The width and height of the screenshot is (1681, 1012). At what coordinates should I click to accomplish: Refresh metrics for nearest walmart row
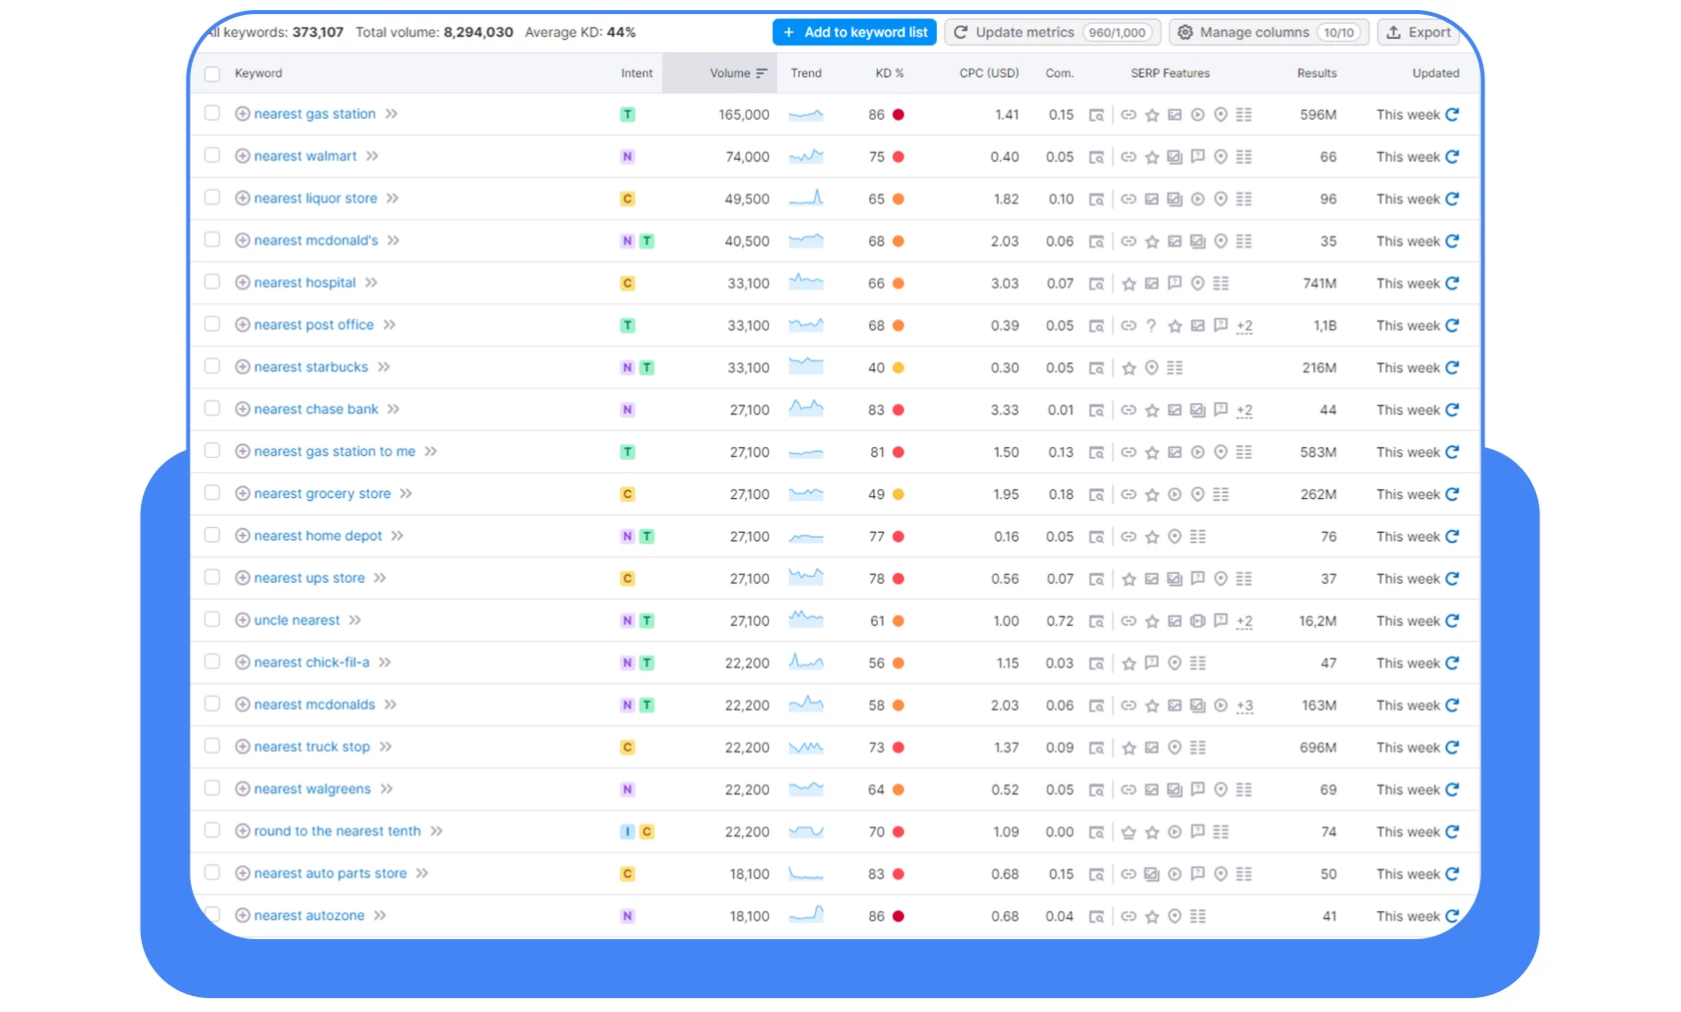tap(1452, 157)
